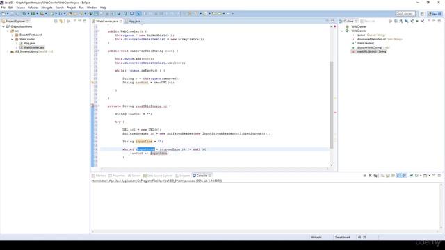Collapse All in Project Explorer
The height and width of the screenshot is (250, 445).
pyautogui.click(x=56, y=22)
